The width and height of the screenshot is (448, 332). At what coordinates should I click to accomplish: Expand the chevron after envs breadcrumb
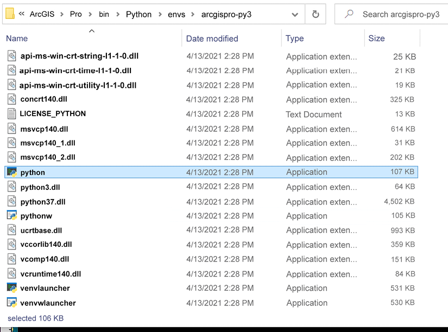pyautogui.click(x=193, y=14)
